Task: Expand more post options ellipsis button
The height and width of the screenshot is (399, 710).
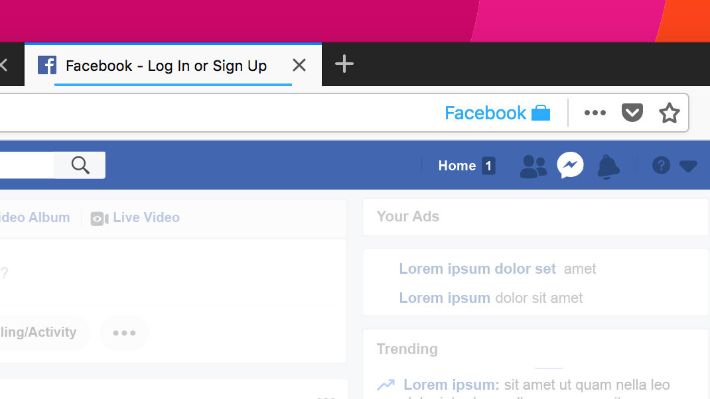Action: [124, 333]
